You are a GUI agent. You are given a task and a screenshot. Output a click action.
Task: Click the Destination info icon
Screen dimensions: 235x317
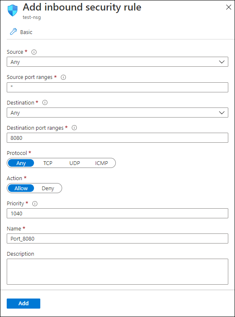click(x=45, y=102)
